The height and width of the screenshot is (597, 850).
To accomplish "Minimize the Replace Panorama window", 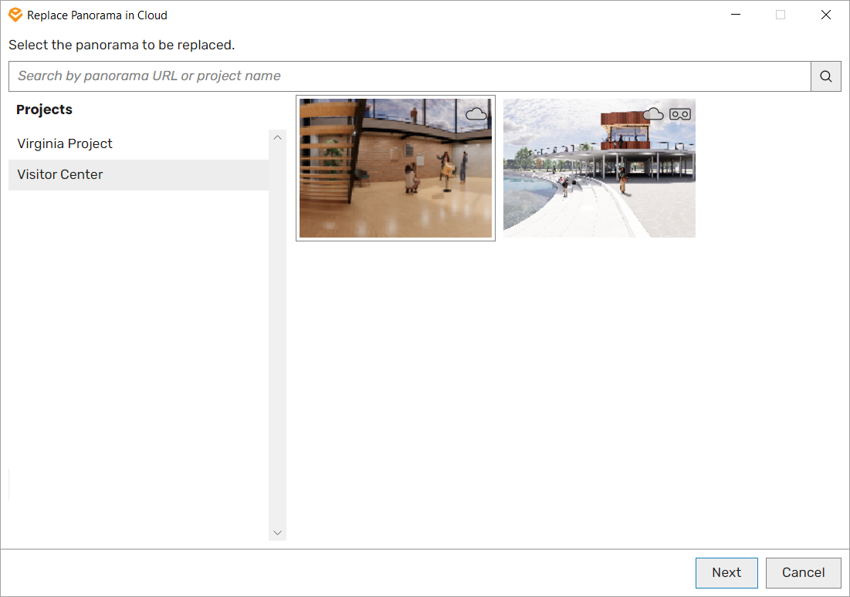I will 736,15.
